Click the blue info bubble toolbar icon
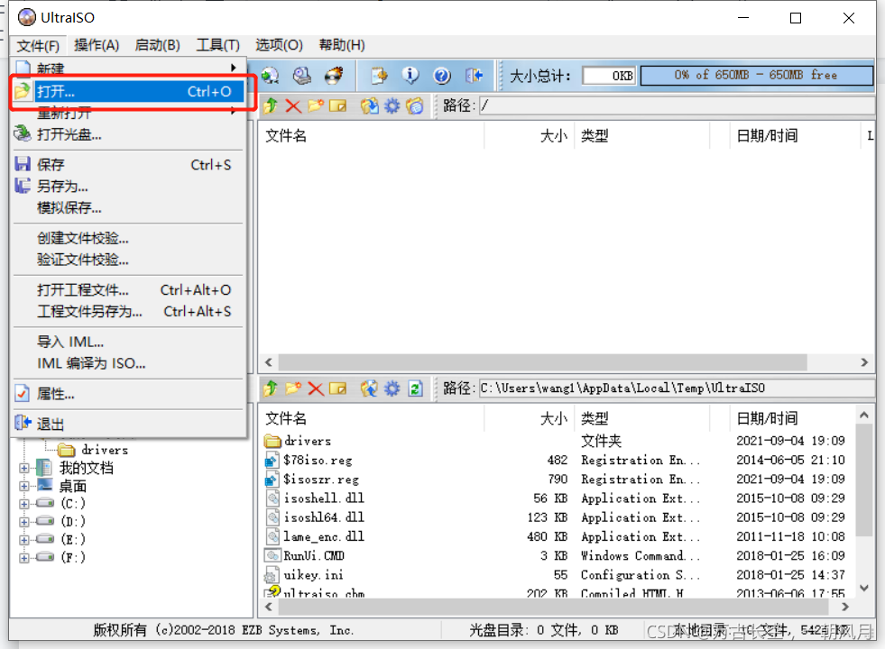This screenshot has height=649, width=885. (410, 75)
